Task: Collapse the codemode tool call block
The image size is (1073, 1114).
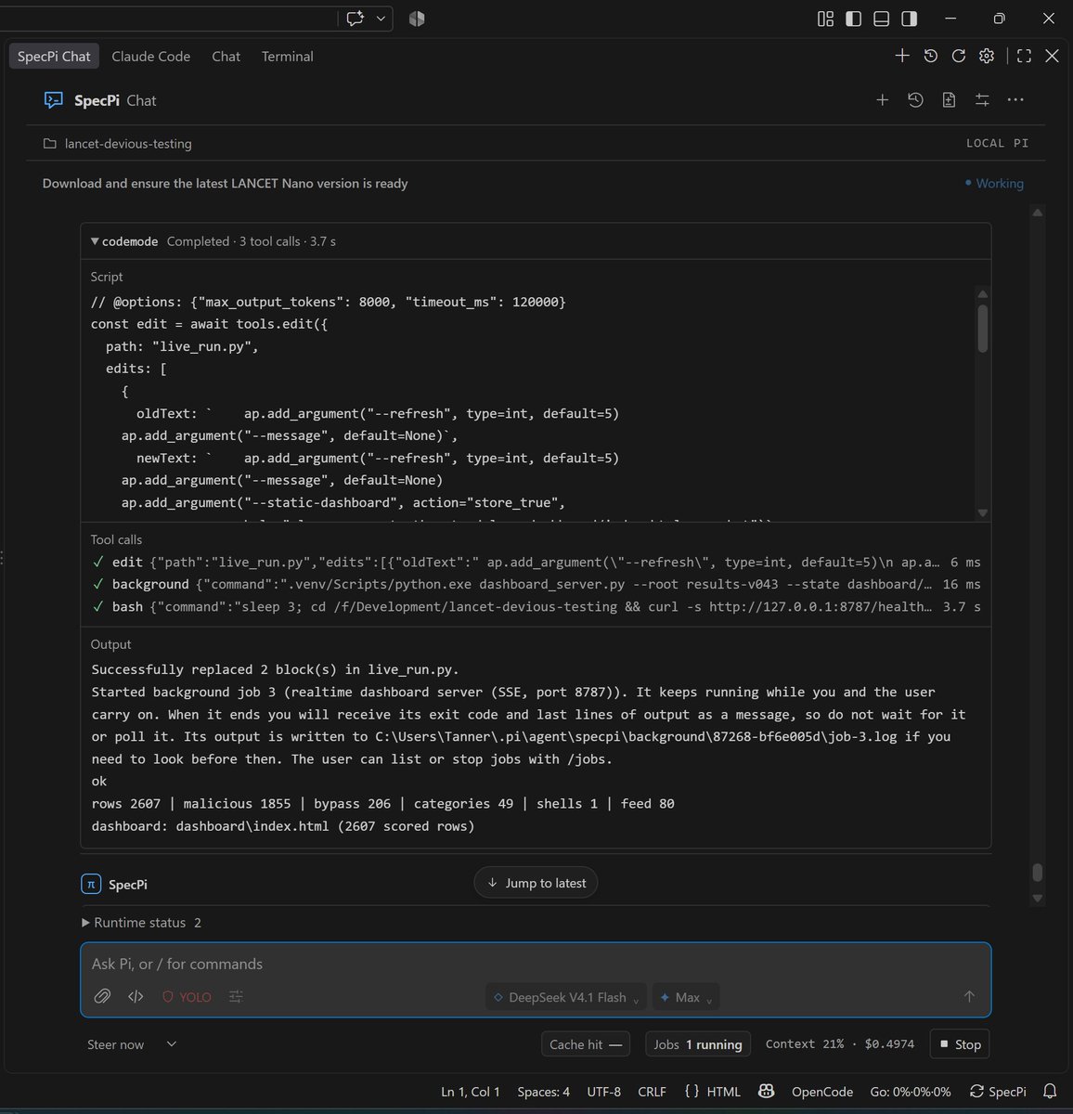Action: (95, 241)
